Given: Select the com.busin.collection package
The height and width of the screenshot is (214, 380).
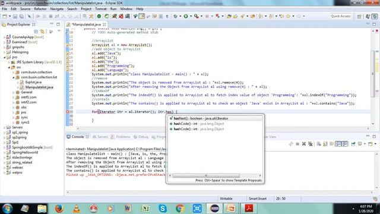Looking at the screenshot, I should click(36, 73).
